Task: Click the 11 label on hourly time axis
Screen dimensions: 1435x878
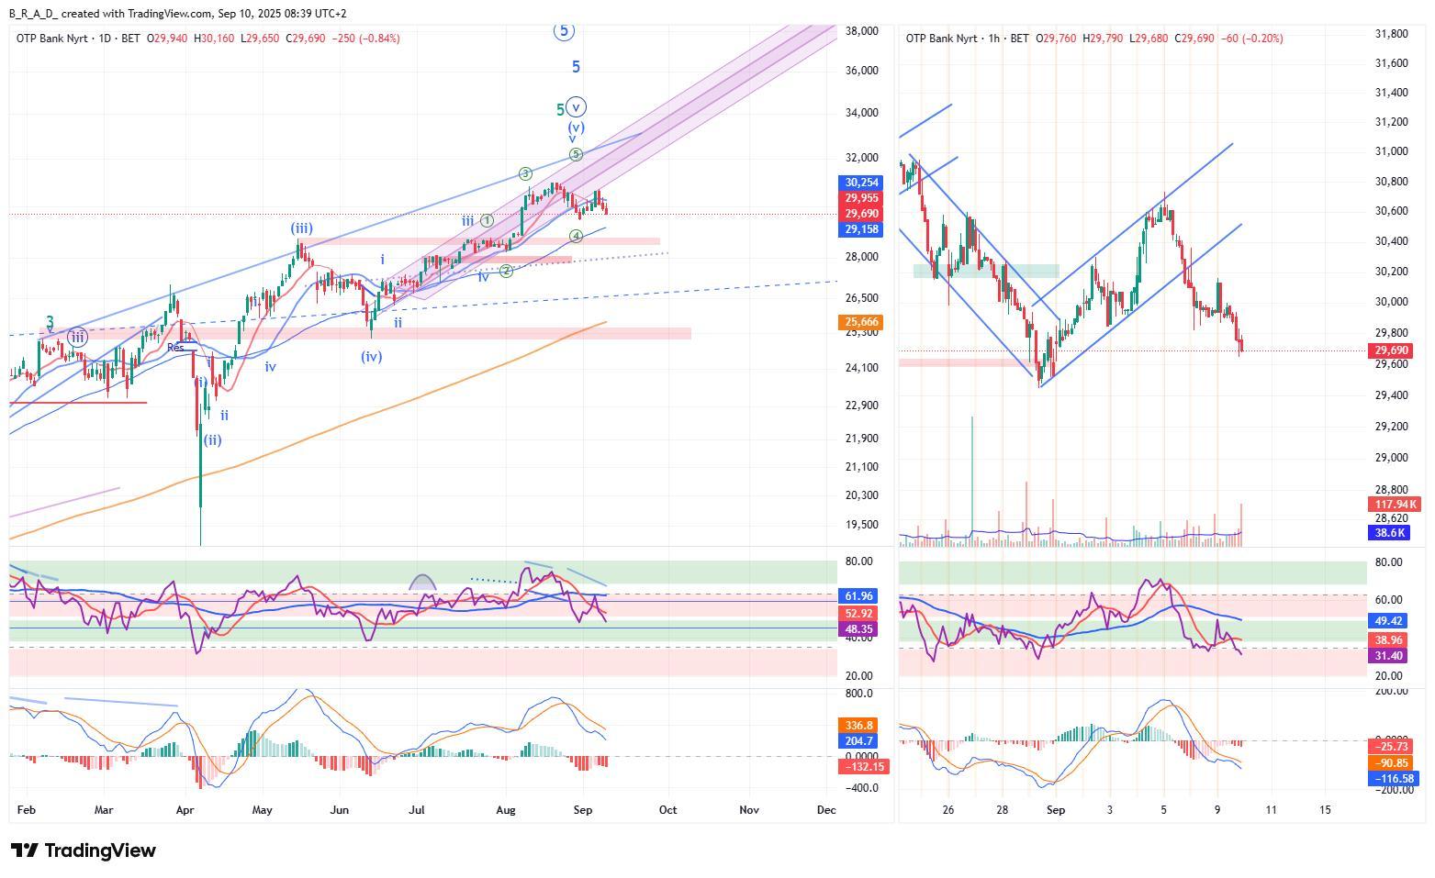Action: click(x=1271, y=810)
